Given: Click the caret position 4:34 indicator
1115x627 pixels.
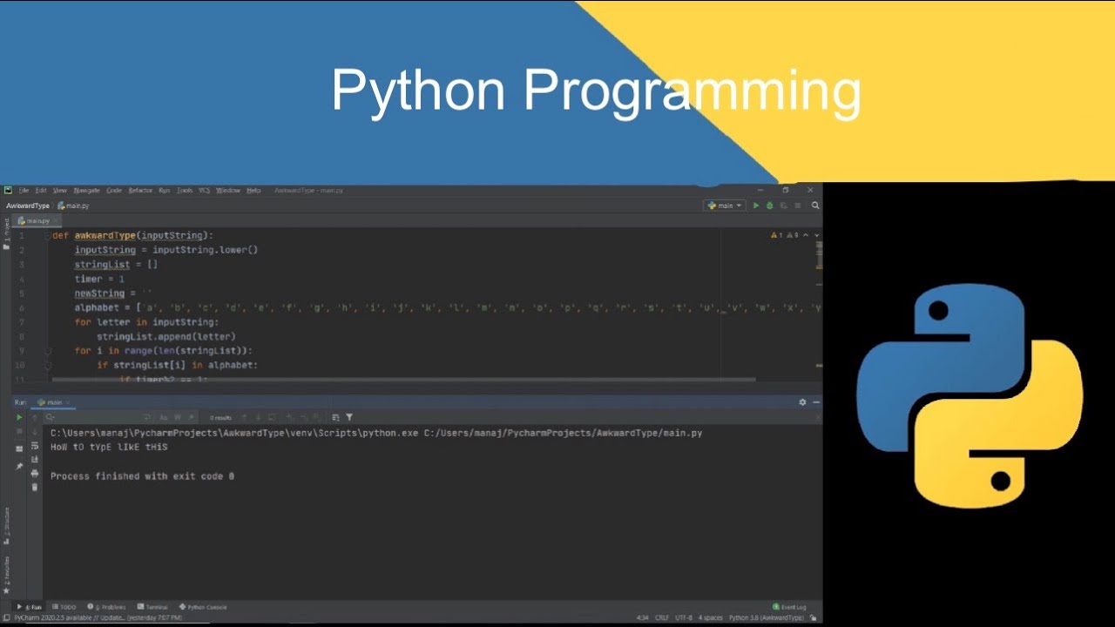Looking at the screenshot, I should pos(643,617).
